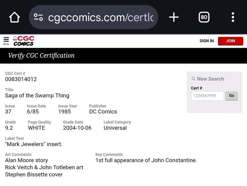
Task: Open Chrome three-dot overflow menu
Action: click(233, 17)
